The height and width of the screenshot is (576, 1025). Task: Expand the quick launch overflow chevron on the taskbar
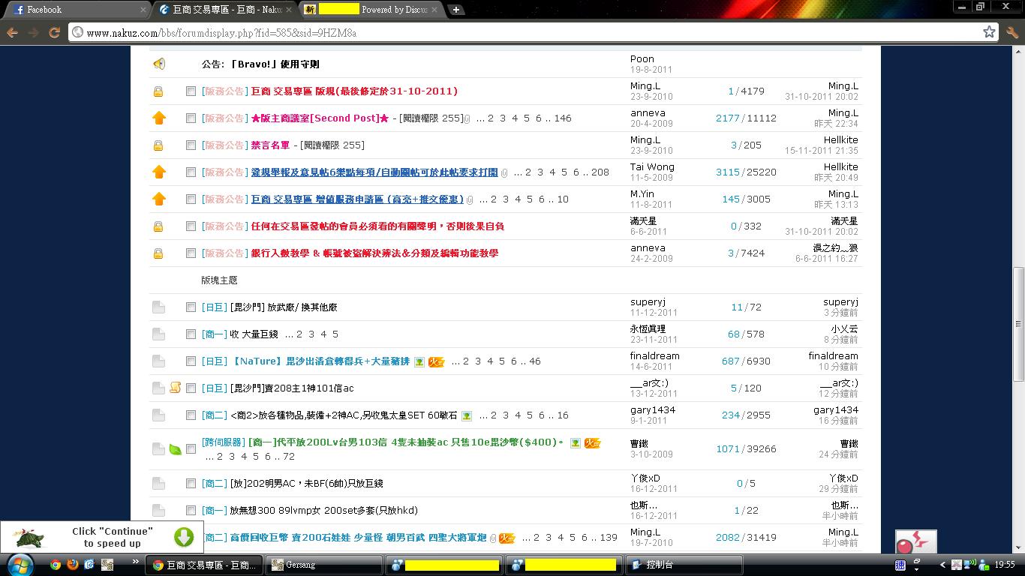(x=136, y=561)
